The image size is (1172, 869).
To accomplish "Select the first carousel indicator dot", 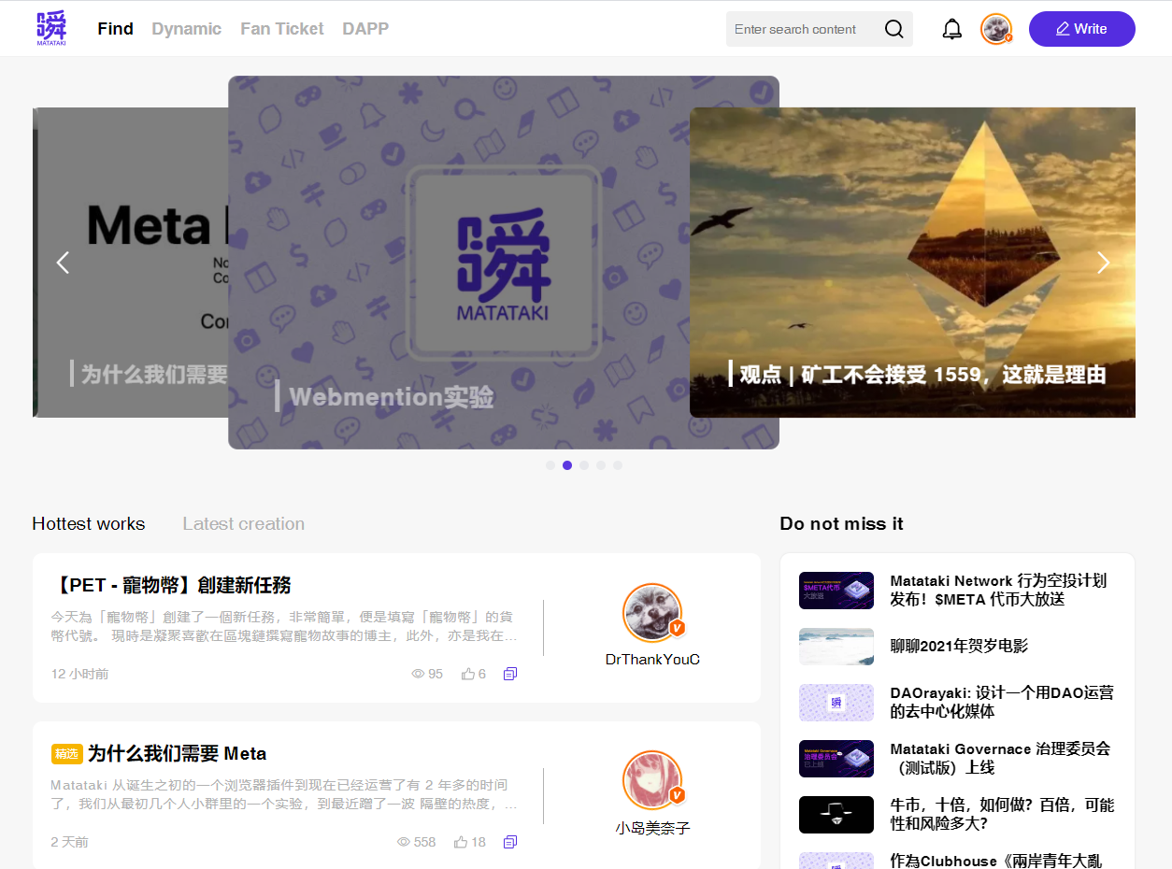I will [550, 465].
